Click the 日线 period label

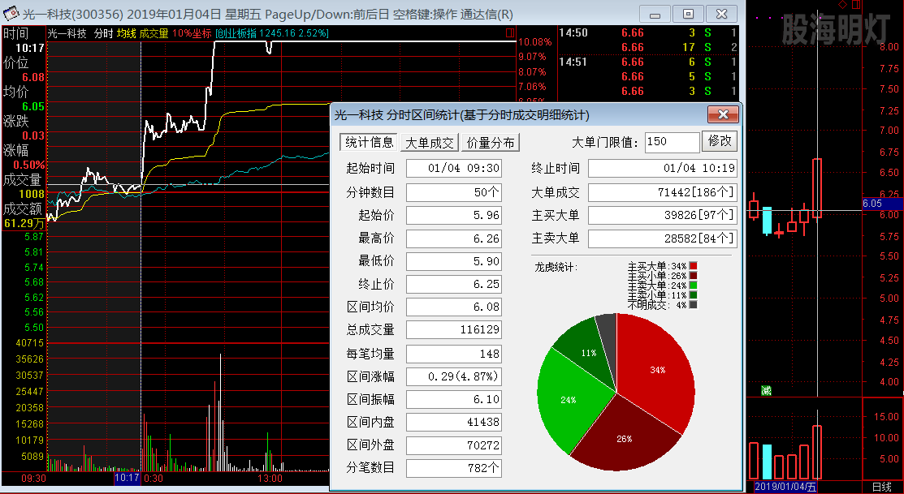click(x=882, y=487)
